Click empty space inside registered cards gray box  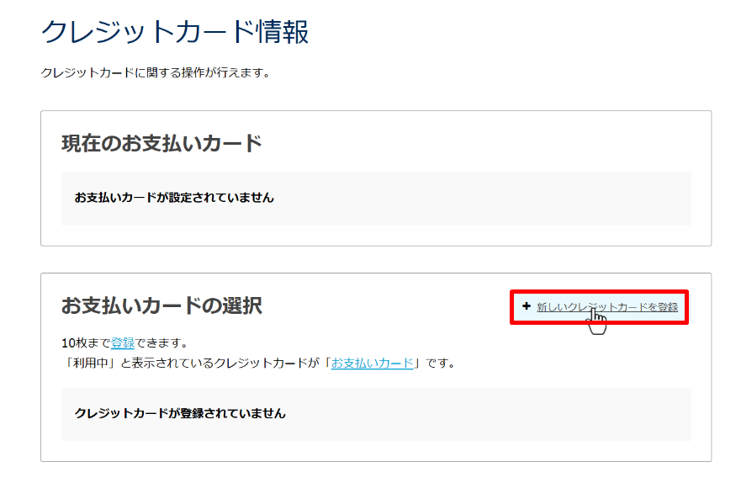coord(505,414)
